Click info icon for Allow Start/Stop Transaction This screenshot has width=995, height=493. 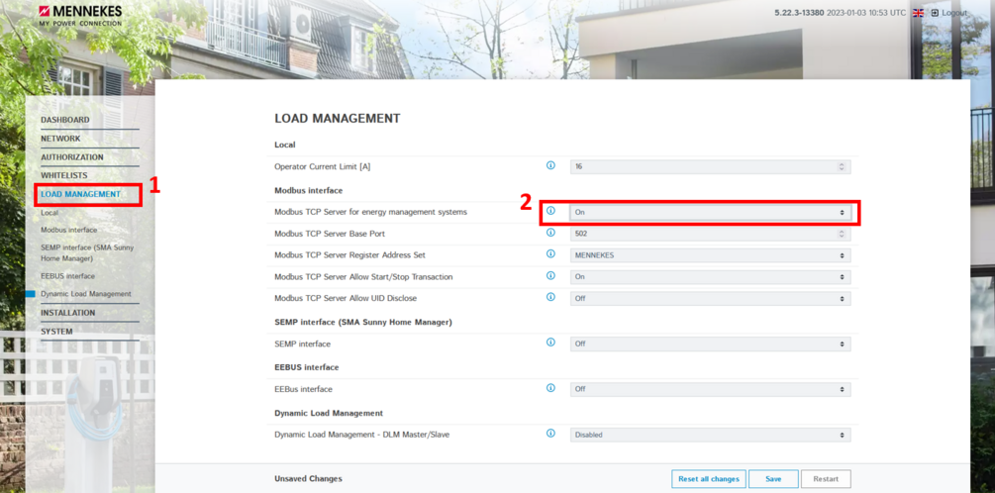pyautogui.click(x=550, y=276)
